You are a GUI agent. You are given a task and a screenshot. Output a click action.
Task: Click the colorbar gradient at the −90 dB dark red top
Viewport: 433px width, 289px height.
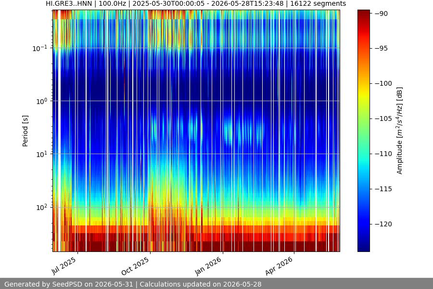364,13
